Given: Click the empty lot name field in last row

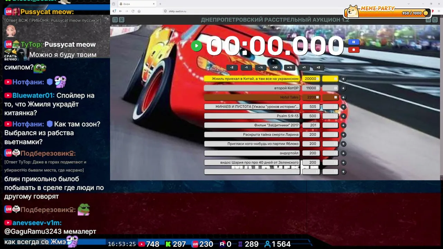Looking at the screenshot, I should click(252, 172).
